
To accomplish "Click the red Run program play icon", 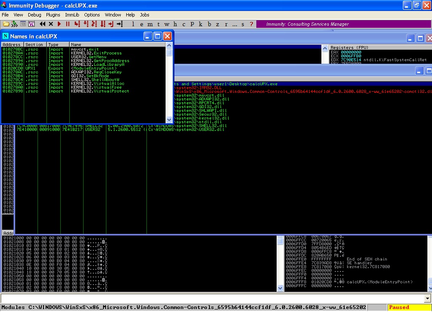I will (x=59, y=24).
